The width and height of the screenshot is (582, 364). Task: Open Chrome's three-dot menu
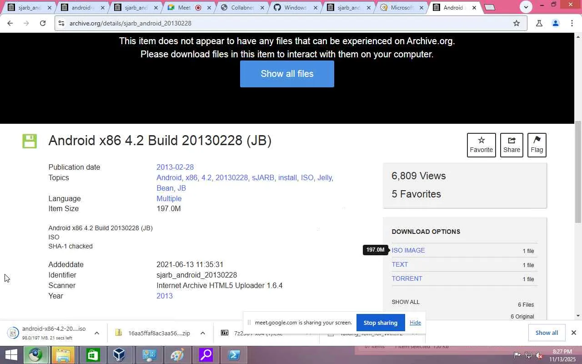[x=572, y=23]
